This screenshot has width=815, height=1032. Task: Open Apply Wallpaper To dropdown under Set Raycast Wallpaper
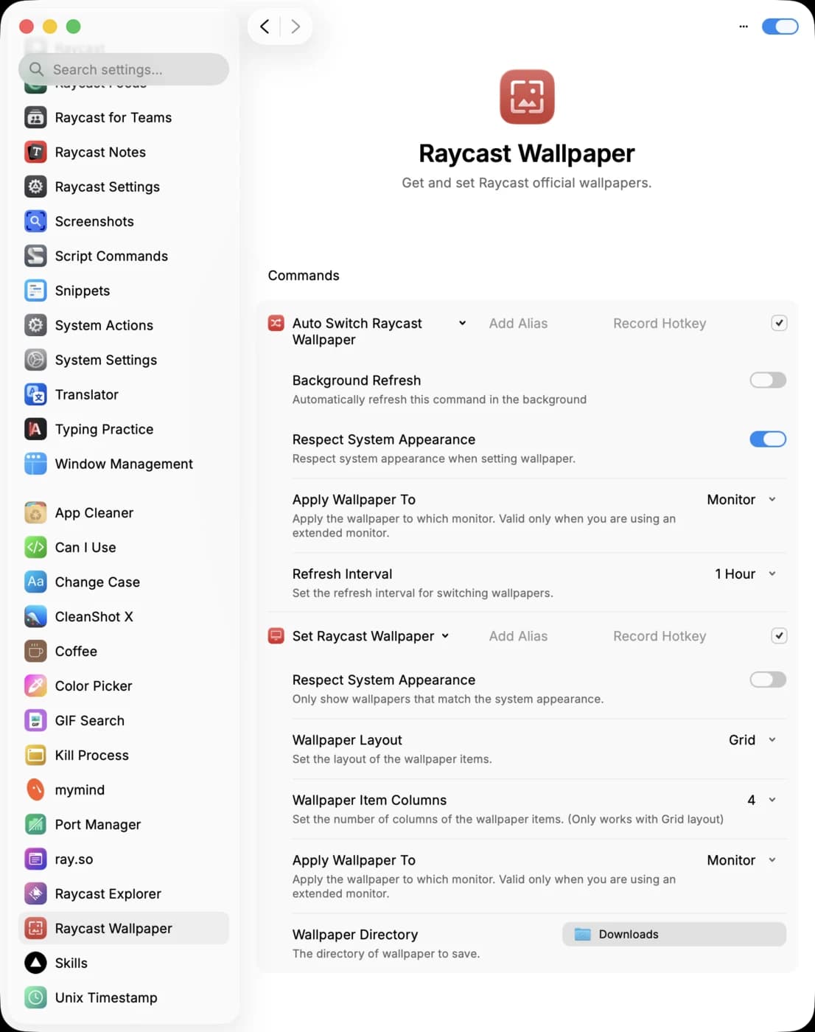741,860
